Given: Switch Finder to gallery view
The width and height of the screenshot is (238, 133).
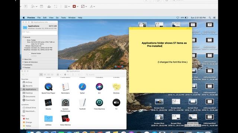Looking at the screenshot, I should [x=52, y=75].
